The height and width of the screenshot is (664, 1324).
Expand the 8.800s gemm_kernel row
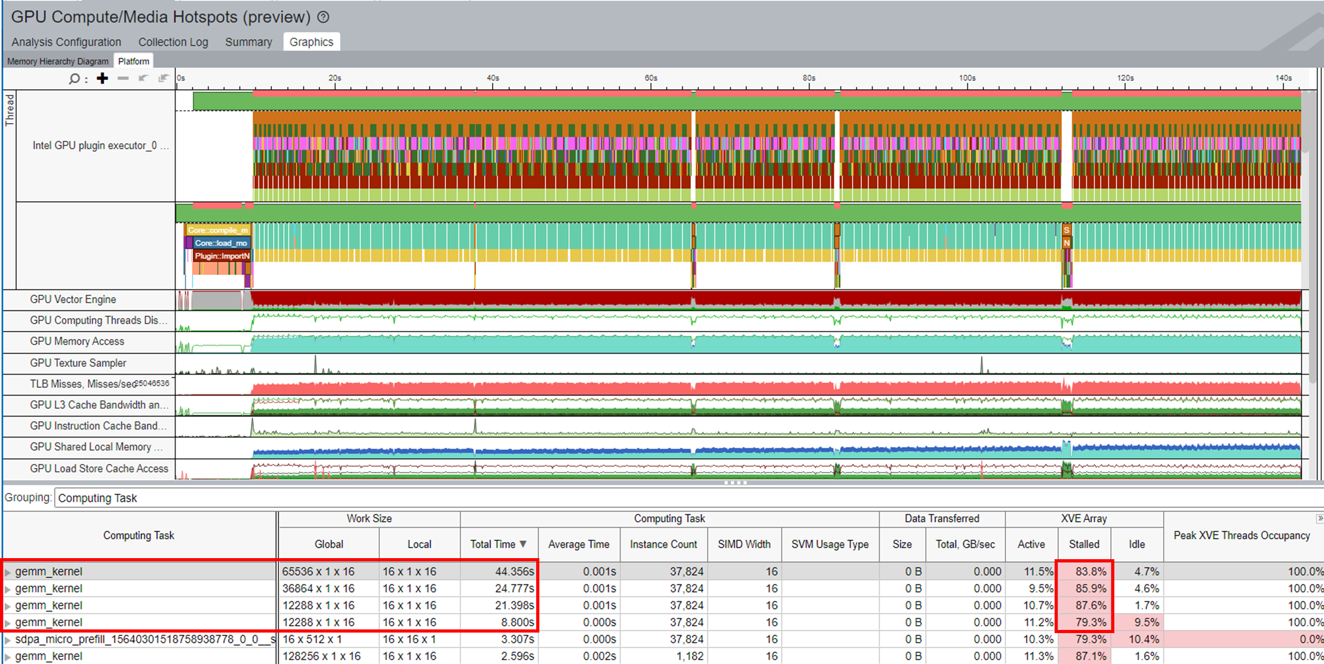tap(7, 623)
